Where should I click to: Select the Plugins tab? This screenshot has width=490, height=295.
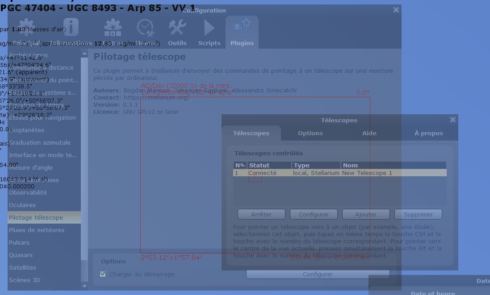[x=242, y=33]
